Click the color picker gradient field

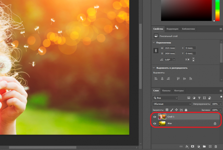186,10
